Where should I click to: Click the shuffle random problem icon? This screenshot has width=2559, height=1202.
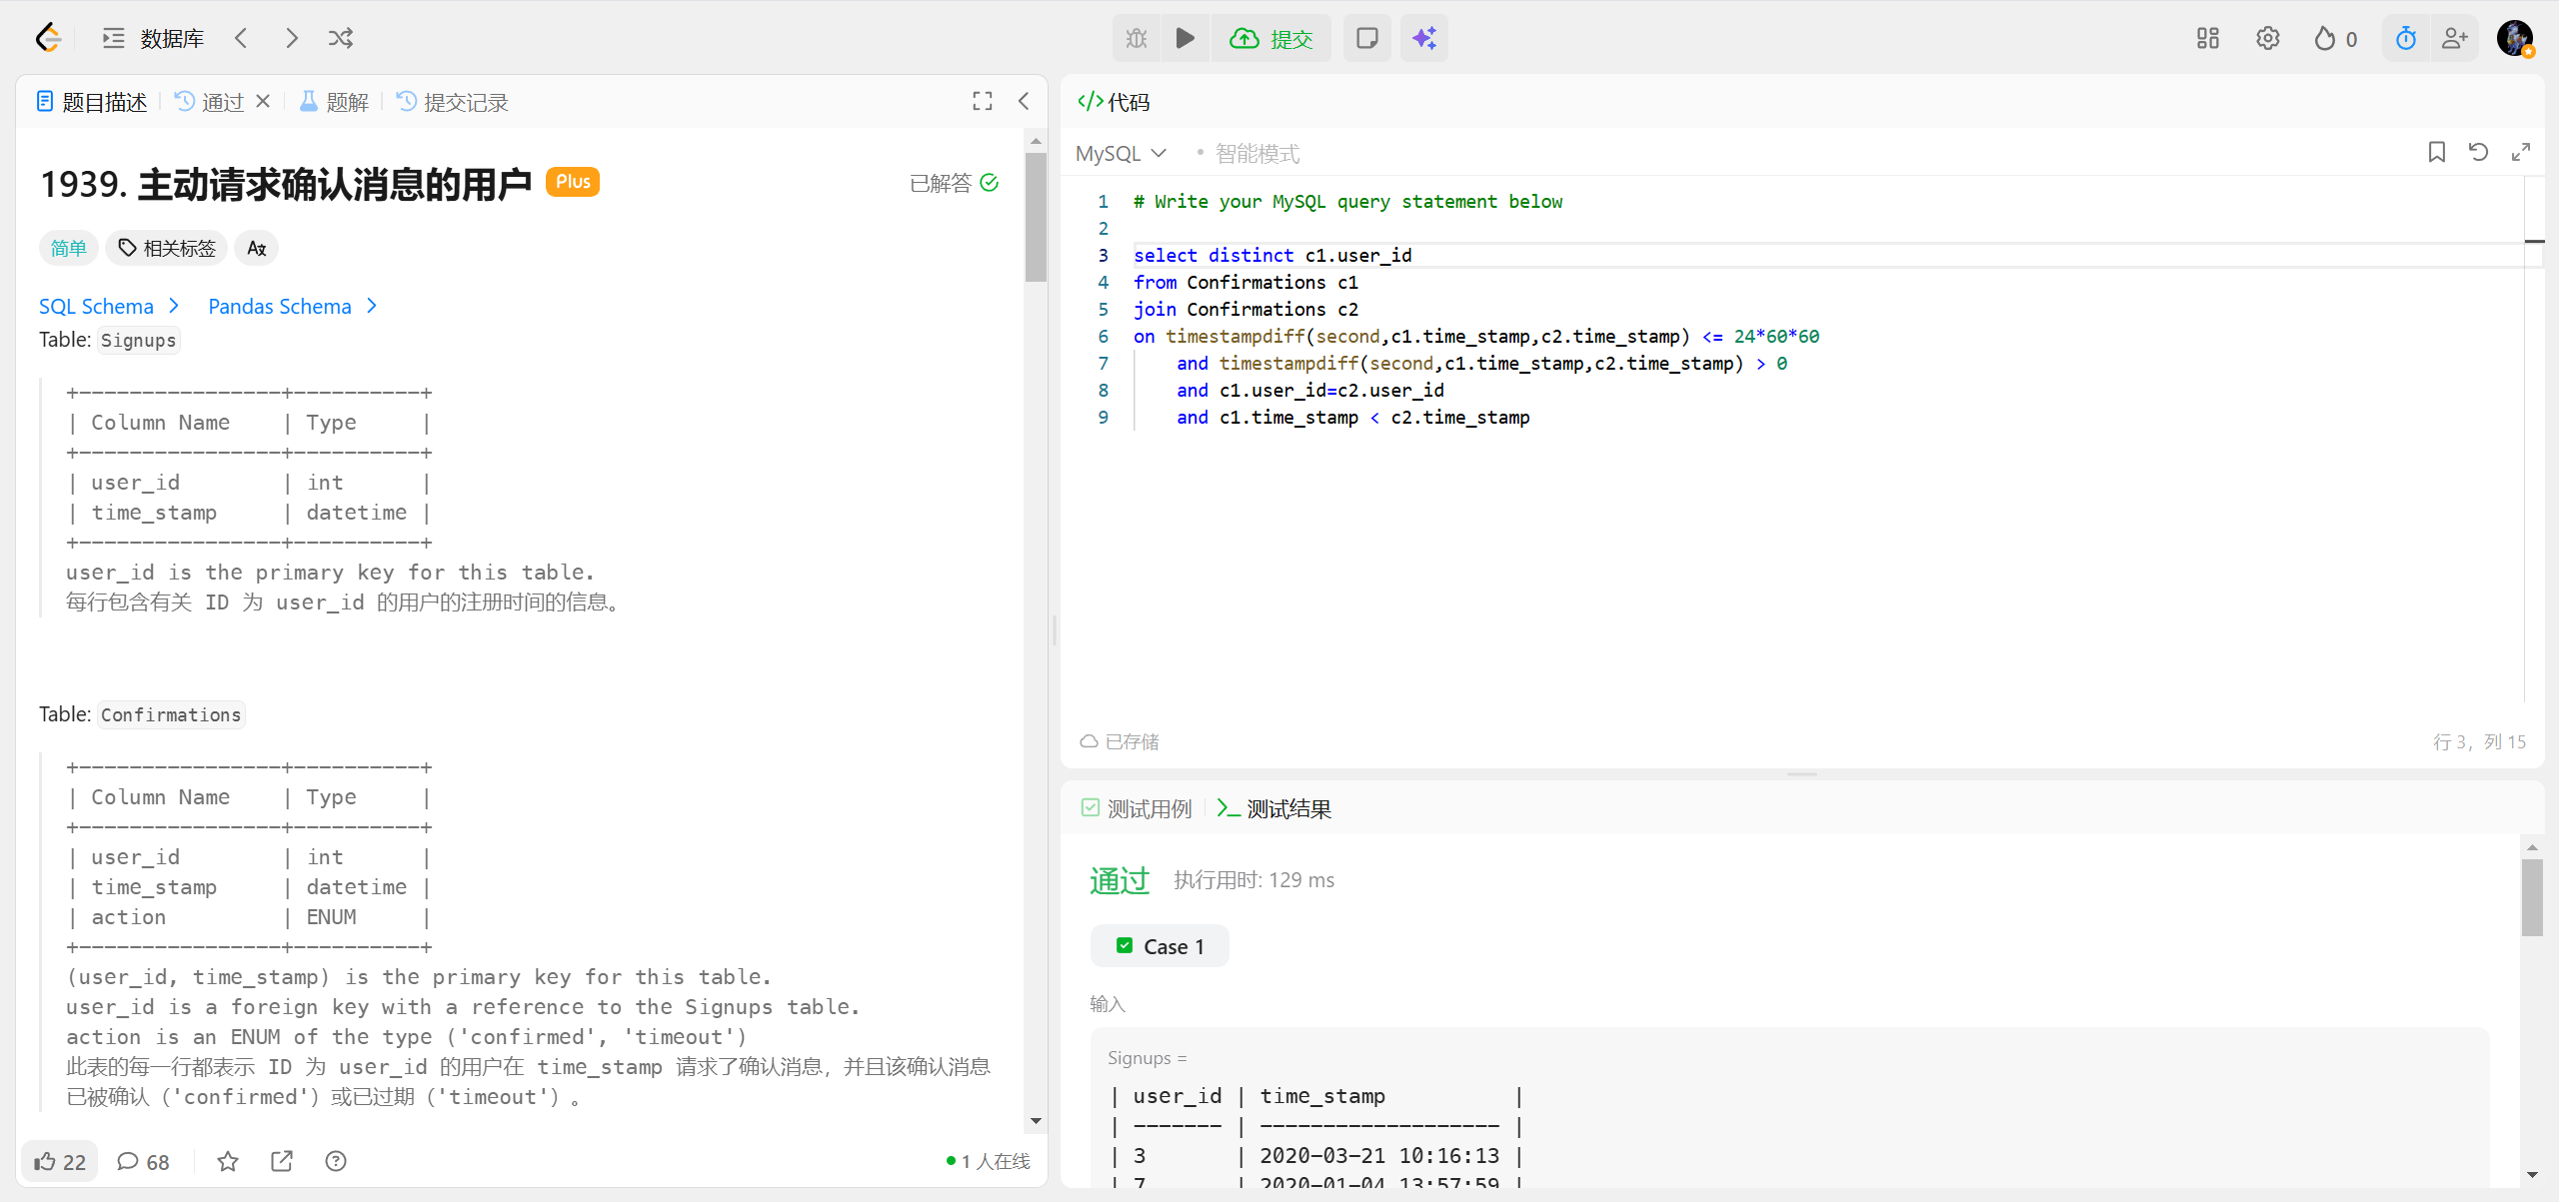point(340,38)
